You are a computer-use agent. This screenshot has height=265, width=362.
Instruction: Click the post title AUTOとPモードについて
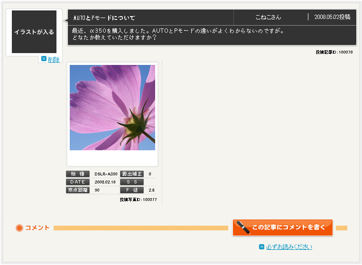click(x=104, y=18)
